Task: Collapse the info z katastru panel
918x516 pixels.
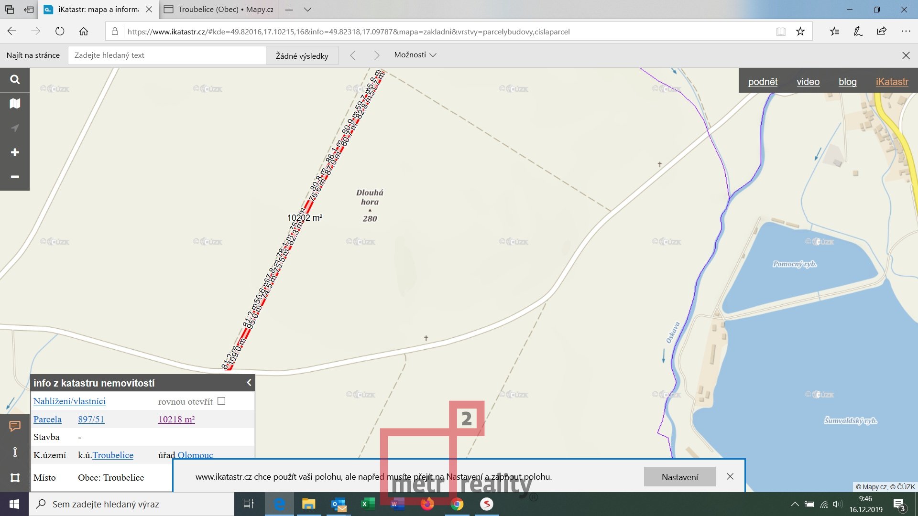Action: tap(249, 383)
